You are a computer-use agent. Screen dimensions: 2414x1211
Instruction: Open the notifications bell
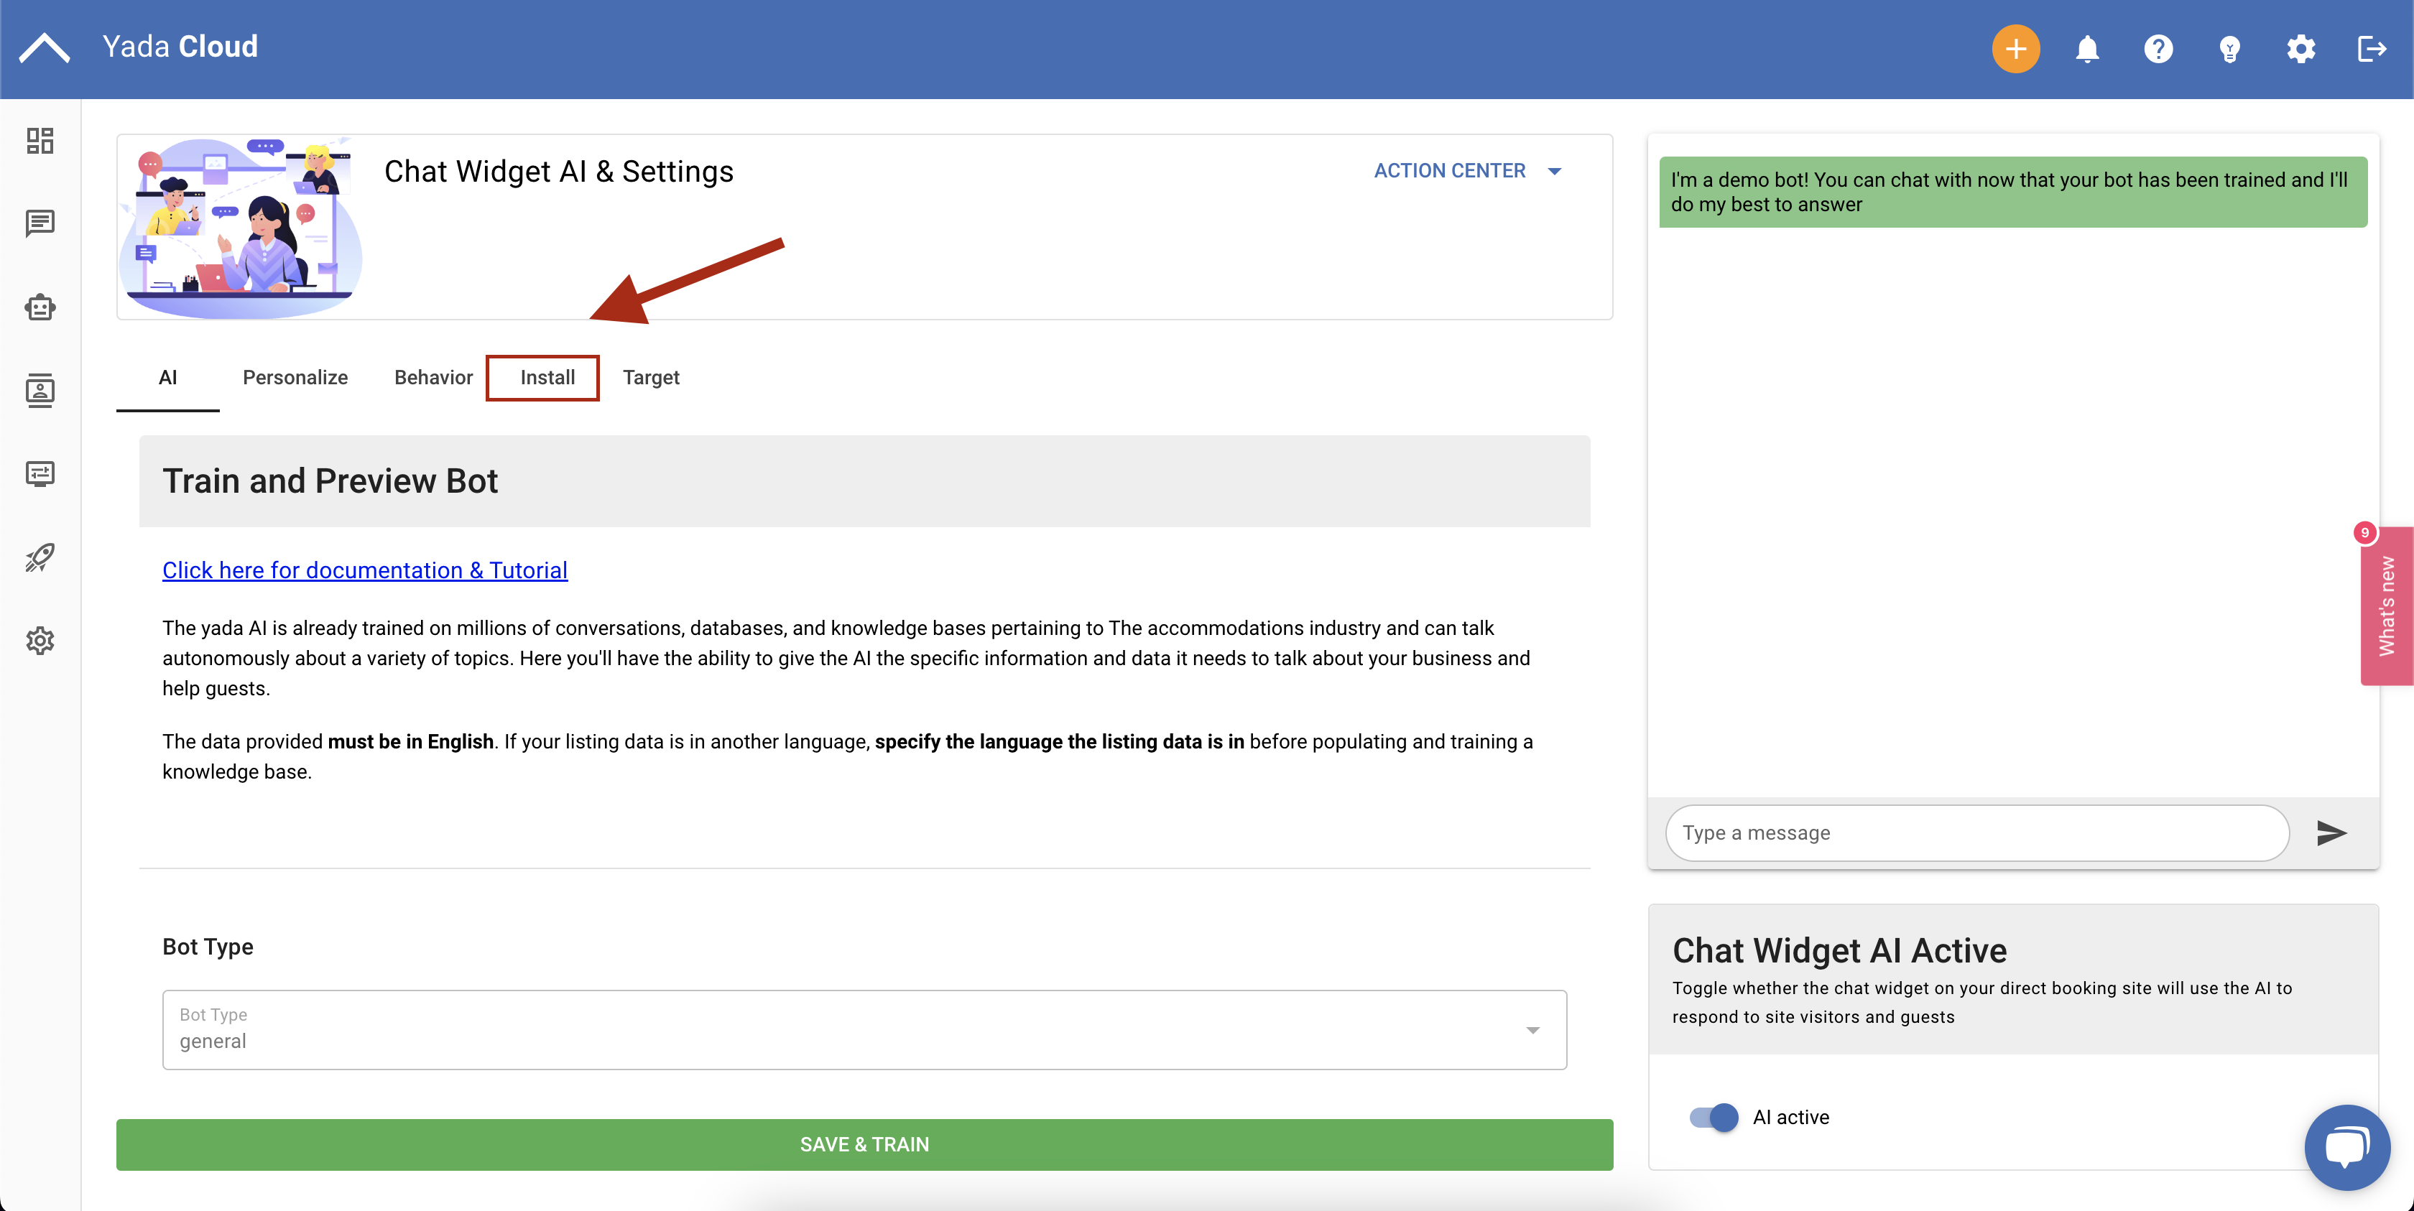coord(2086,49)
